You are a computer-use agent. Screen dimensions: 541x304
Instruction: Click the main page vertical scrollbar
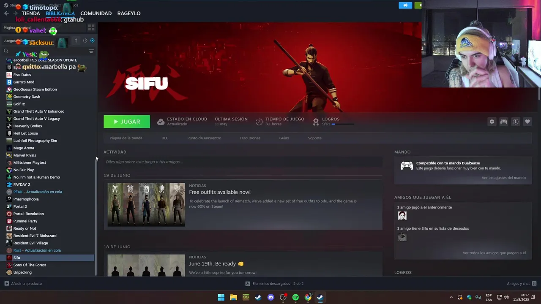pos(539,94)
